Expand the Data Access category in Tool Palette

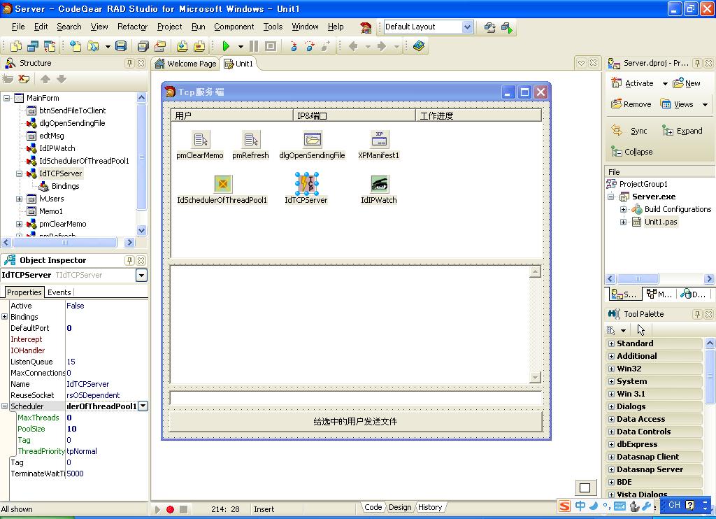click(x=611, y=419)
